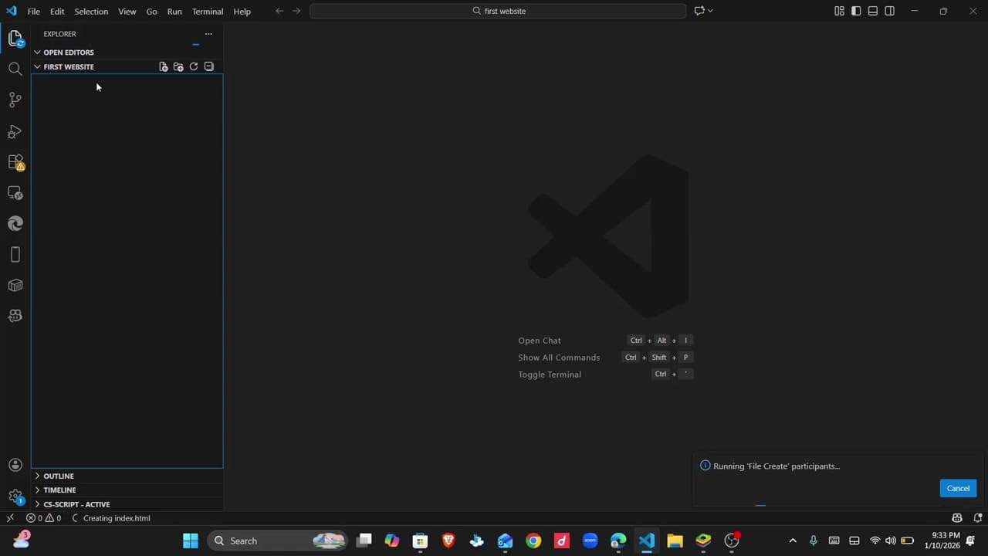This screenshot has width=988, height=556.
Task: Open the Remote Explorer view
Action: point(15,193)
